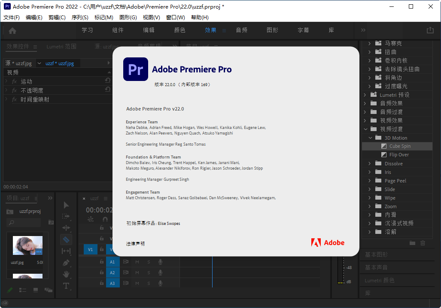Select the Type tool
Screen dimensions: 441x308
pyautogui.click(x=66, y=284)
